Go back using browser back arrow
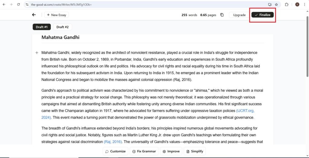309x158 pixels. pyautogui.click(x=4, y=5)
